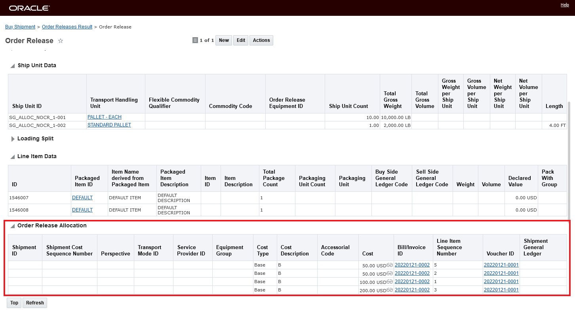This screenshot has height=310, width=575.
Task: Click the Edit button
Action: point(241,40)
